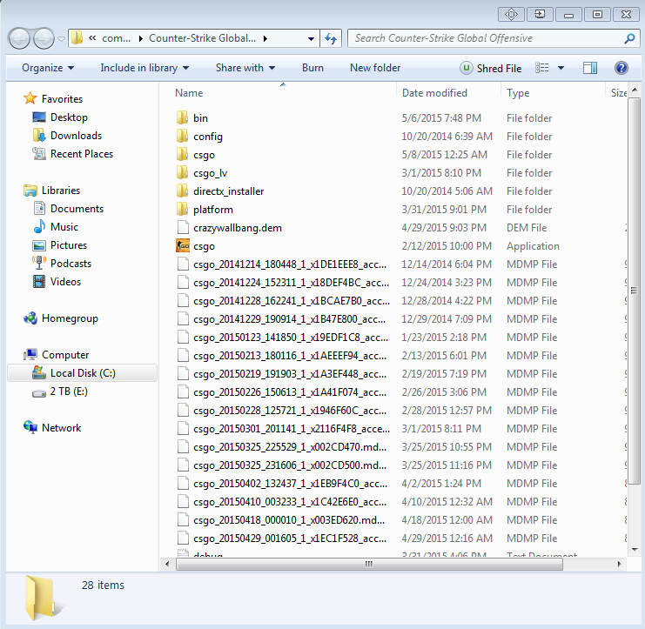Click horizontal scrollbar right arrow
645x629 pixels.
[x=620, y=564]
